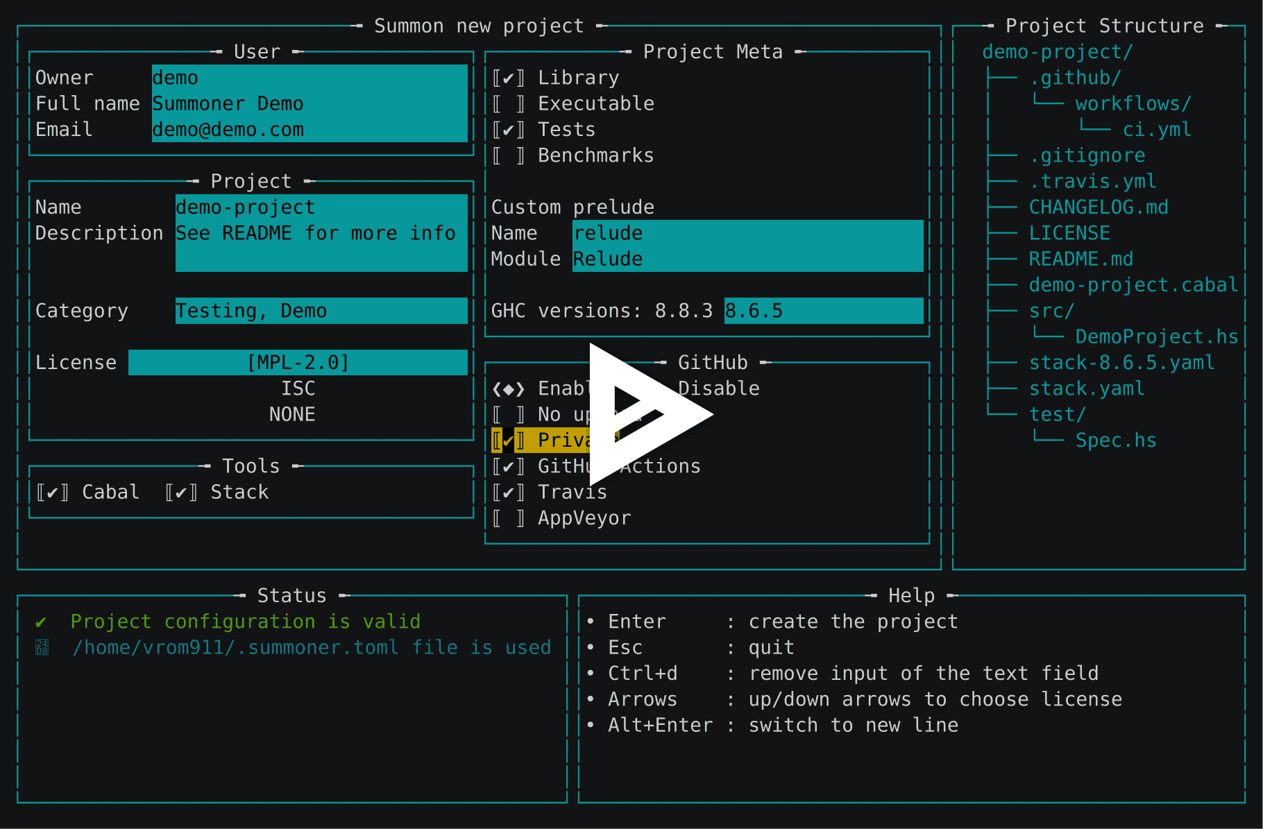Click the 'Custom prelude' label
The width and height of the screenshot is (1263, 829).
coord(573,207)
